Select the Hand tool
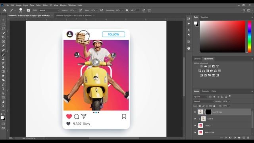The height and width of the screenshot is (143, 254). pos(3,102)
